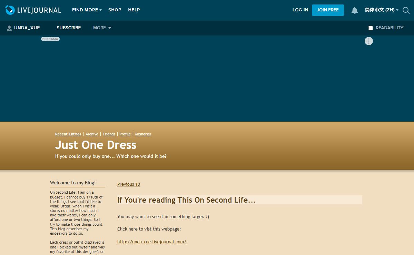Click the READABILITY label text

pos(390,28)
